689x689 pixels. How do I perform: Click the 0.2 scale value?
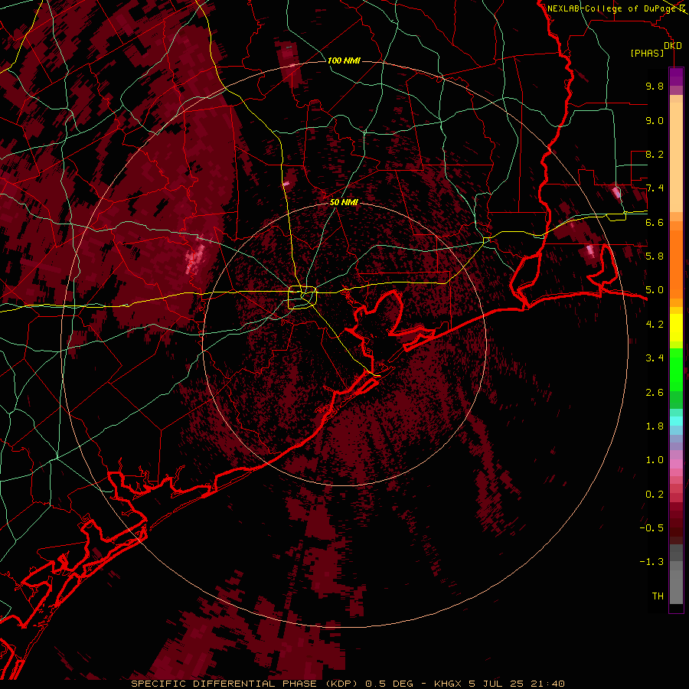[x=655, y=495]
